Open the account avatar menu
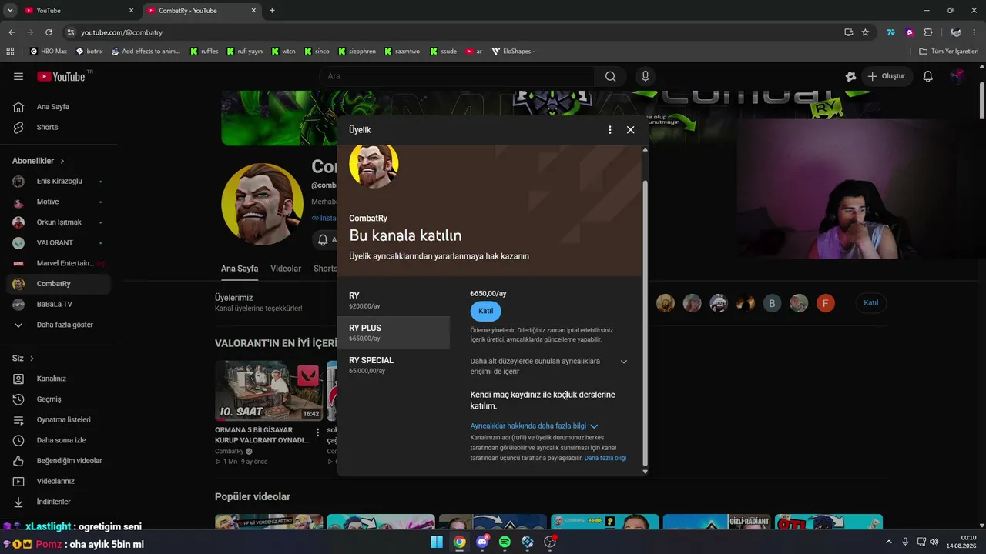Screen dimensions: 986x554 pyautogui.click(x=957, y=76)
